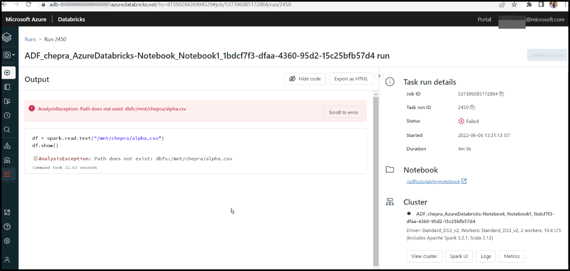Click the Hide code button
The image size is (570, 271).
coord(305,79)
